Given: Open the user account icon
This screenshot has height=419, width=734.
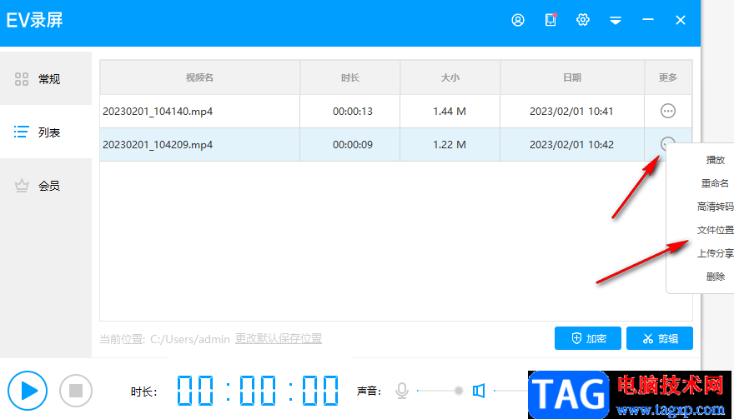Looking at the screenshot, I should click(x=518, y=20).
